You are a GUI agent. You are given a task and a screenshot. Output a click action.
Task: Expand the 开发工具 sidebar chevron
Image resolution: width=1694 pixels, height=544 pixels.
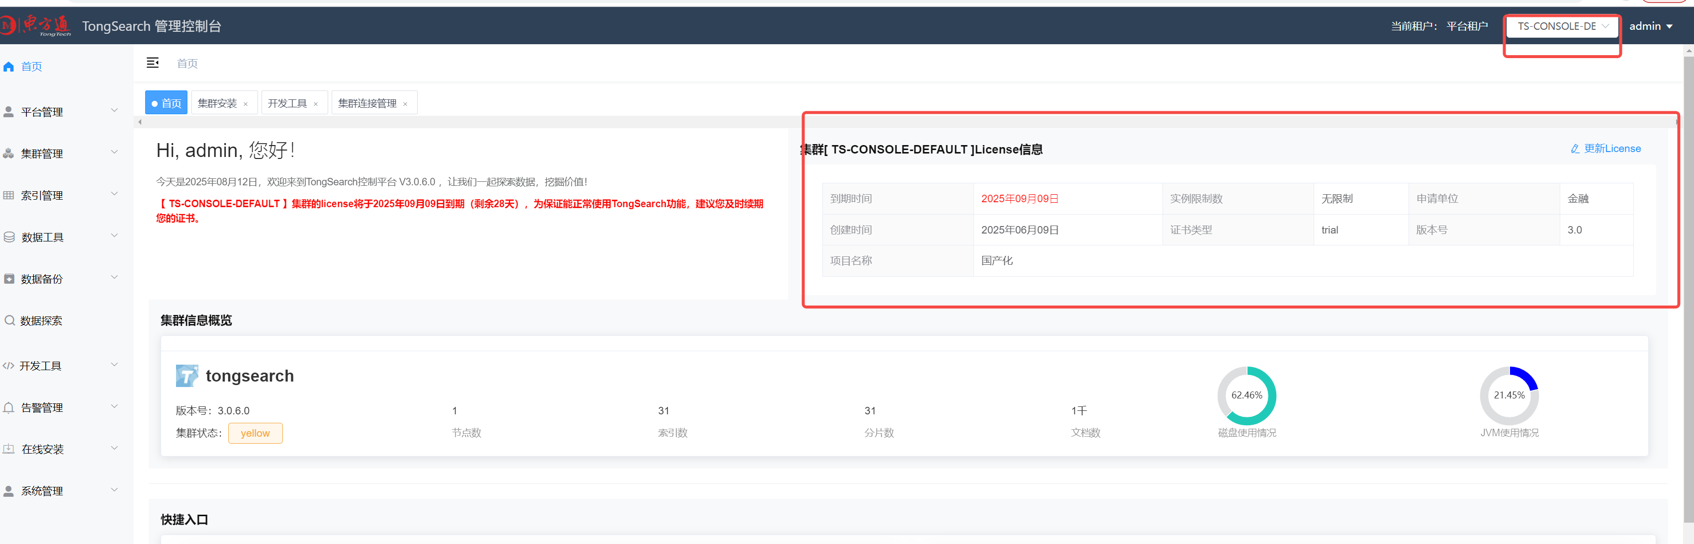tap(114, 365)
